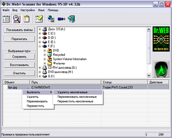This screenshot has width=172, height=138.
Task: Click the exit door toolbar icon
Action: [x=71, y=19]
